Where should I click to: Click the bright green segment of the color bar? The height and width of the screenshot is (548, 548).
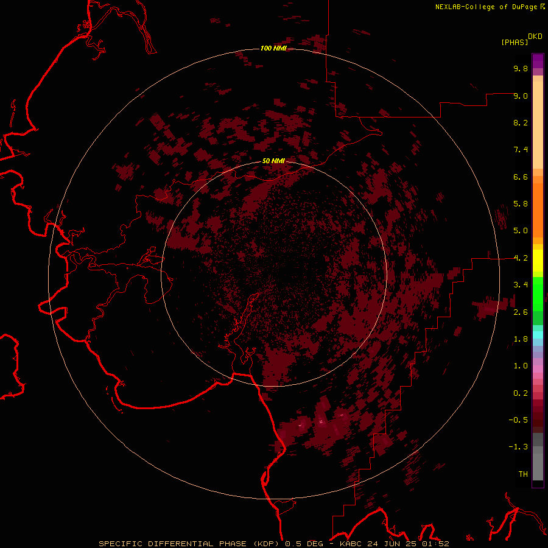[x=538, y=293]
